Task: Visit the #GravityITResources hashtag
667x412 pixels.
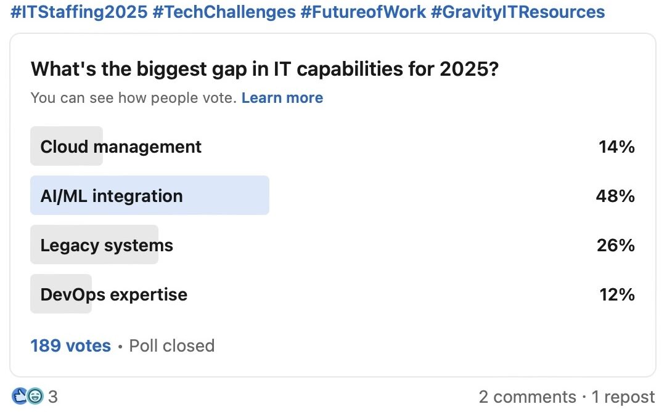Action: tap(518, 12)
